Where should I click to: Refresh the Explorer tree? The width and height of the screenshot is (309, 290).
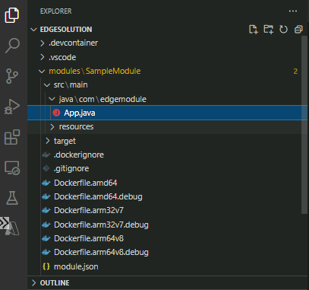[283, 30]
